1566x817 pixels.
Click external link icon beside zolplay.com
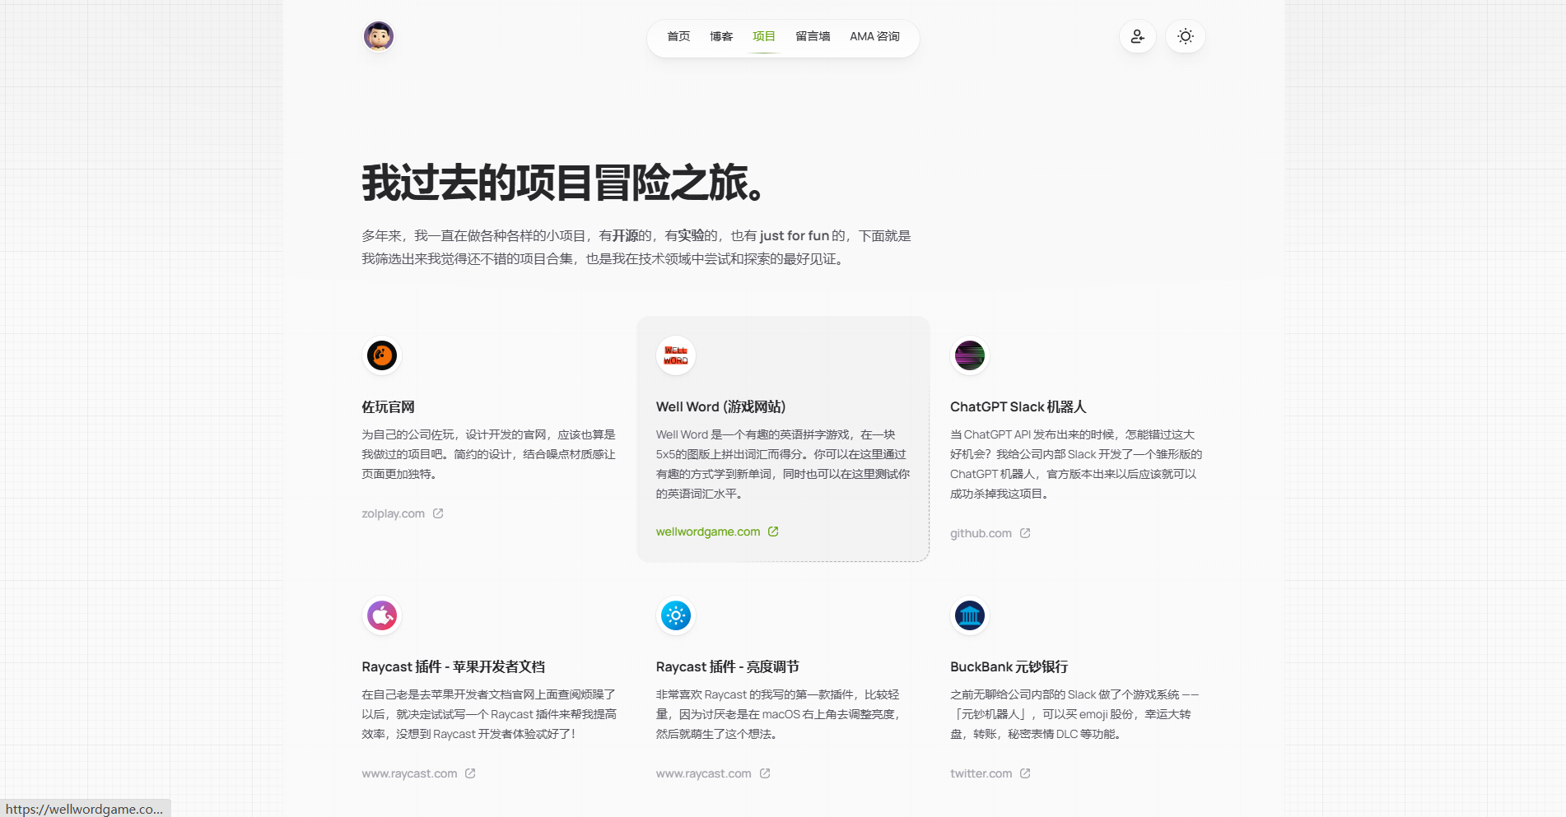tap(438, 513)
